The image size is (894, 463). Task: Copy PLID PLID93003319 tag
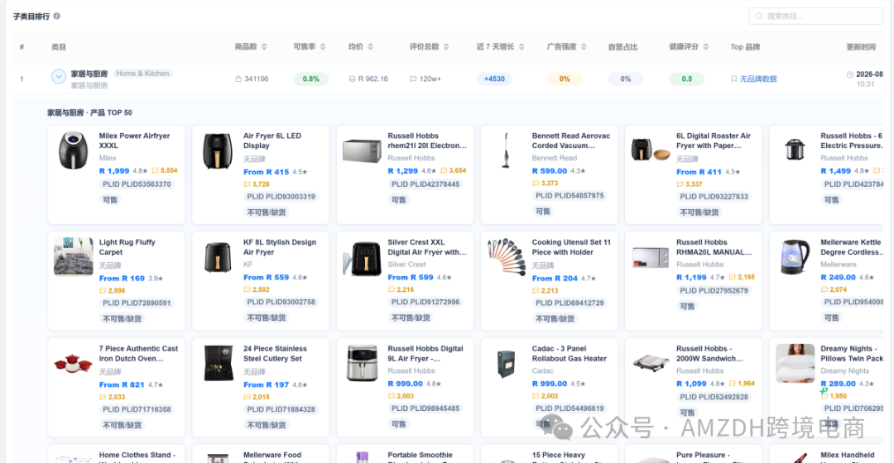[x=281, y=197]
